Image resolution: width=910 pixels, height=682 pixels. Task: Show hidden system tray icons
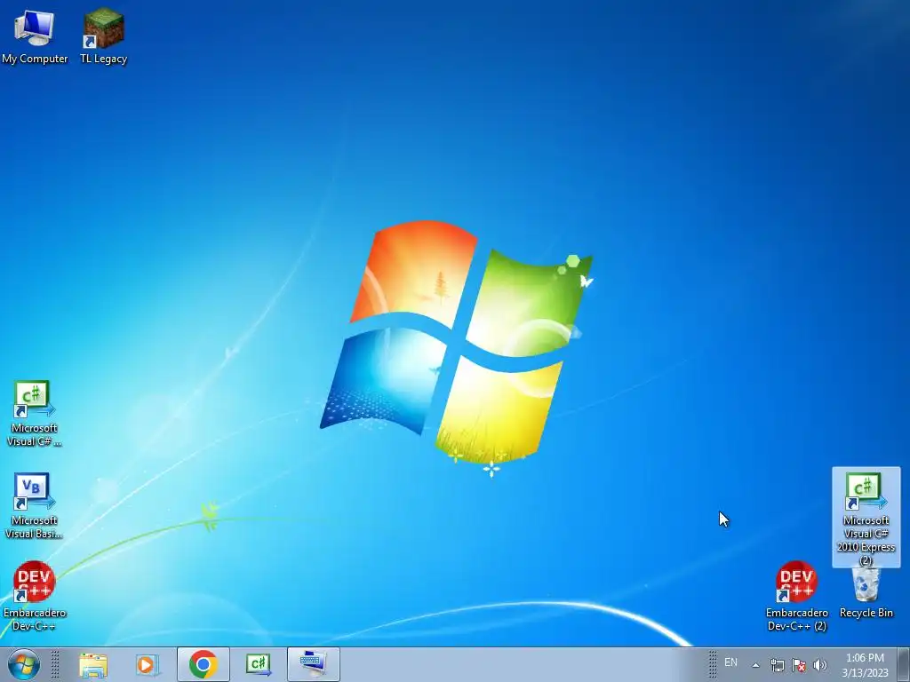pos(755,665)
